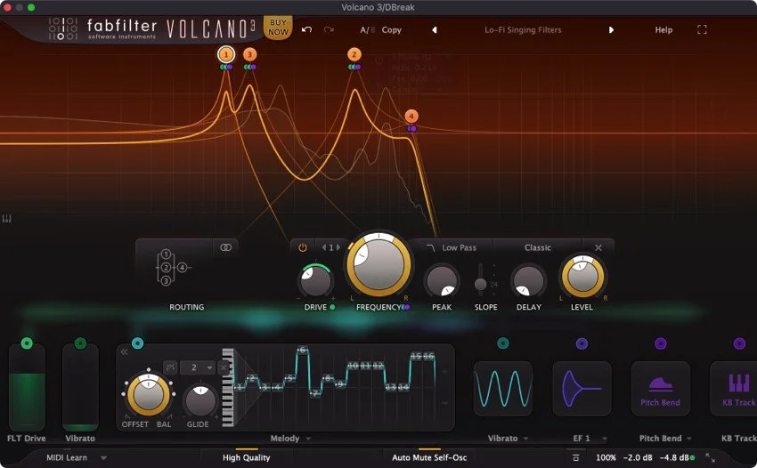Click the frequency modulation indicator dots

[x=405, y=307]
